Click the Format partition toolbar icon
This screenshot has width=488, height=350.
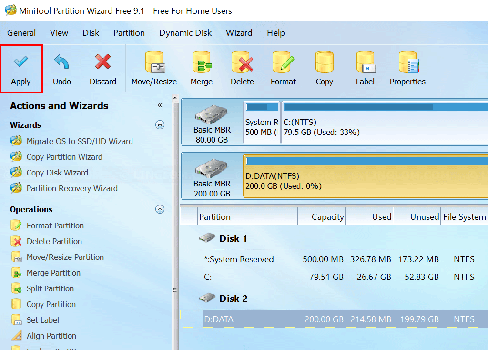tap(283, 62)
